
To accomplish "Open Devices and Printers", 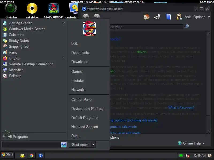I will pyautogui.click(x=87, y=109).
